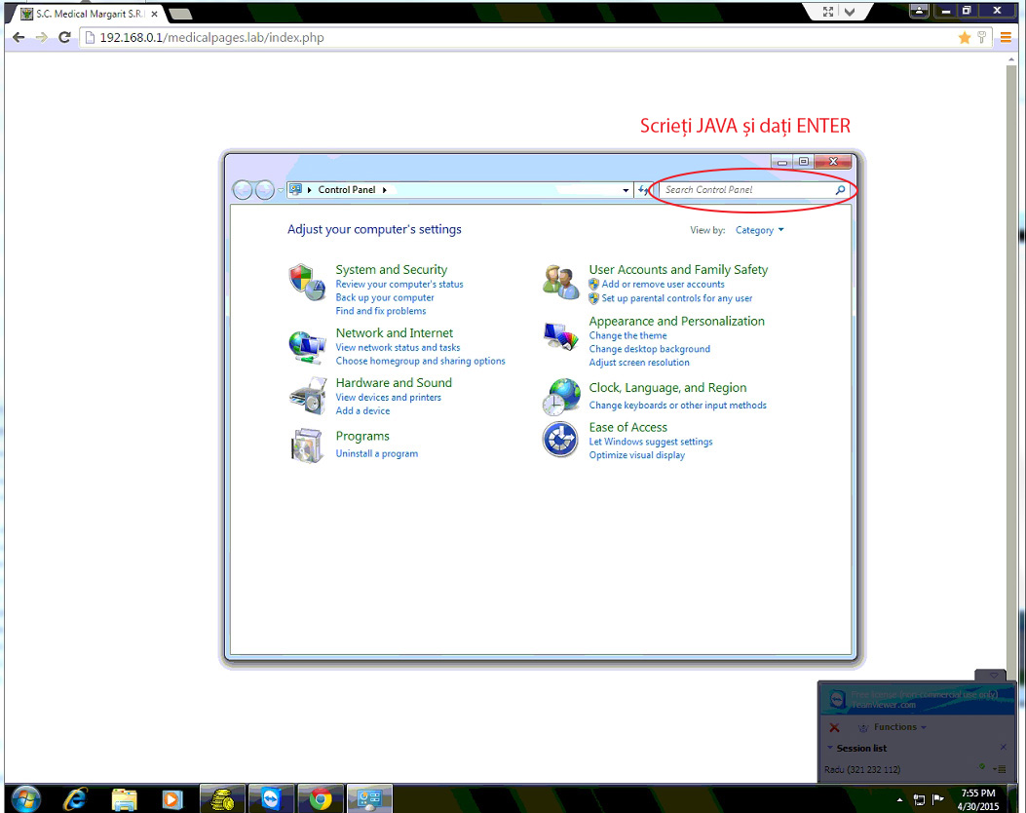Open the View by Category dropdown

[x=759, y=230]
